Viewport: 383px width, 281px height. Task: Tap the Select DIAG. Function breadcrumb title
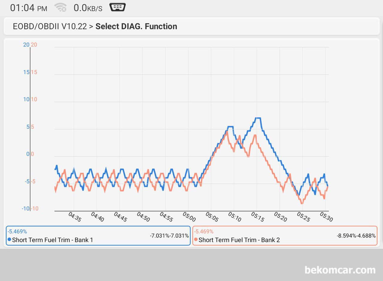136,26
